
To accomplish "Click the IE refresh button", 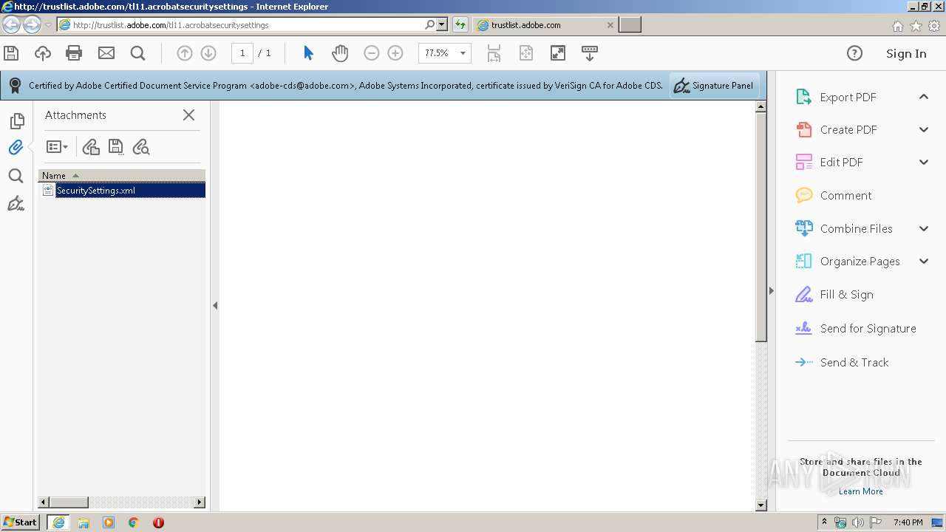I will click(460, 24).
